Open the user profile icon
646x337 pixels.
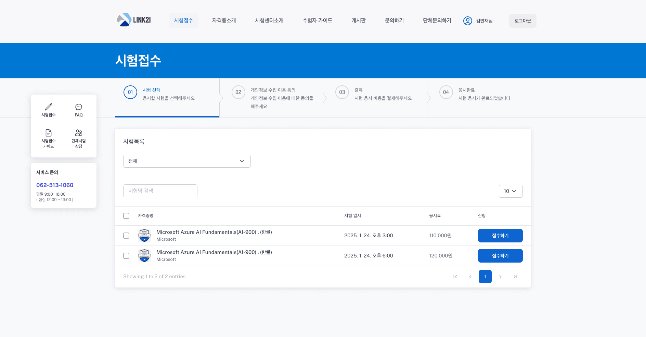pos(467,21)
